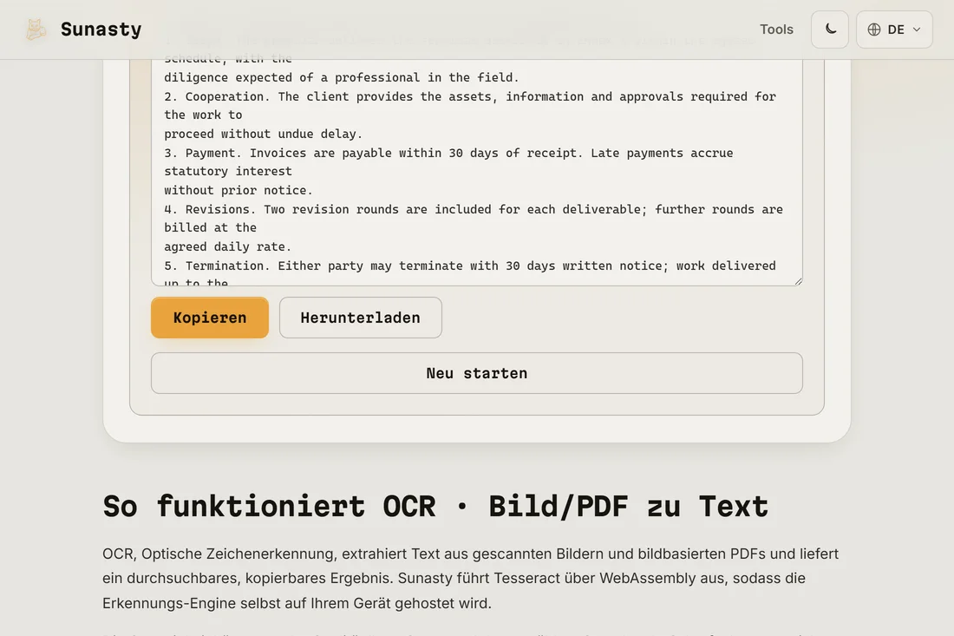Click the text area resize handle corner
Viewport: 954px width, 636px height.
(798, 281)
